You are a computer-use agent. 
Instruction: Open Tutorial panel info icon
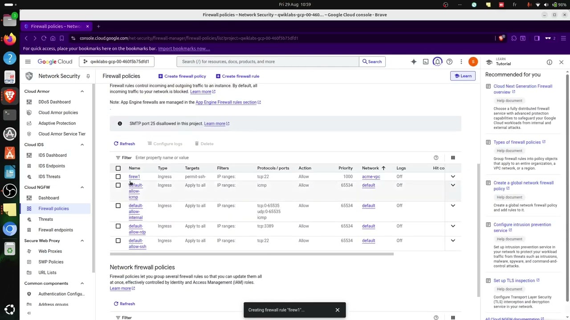tap(550, 62)
